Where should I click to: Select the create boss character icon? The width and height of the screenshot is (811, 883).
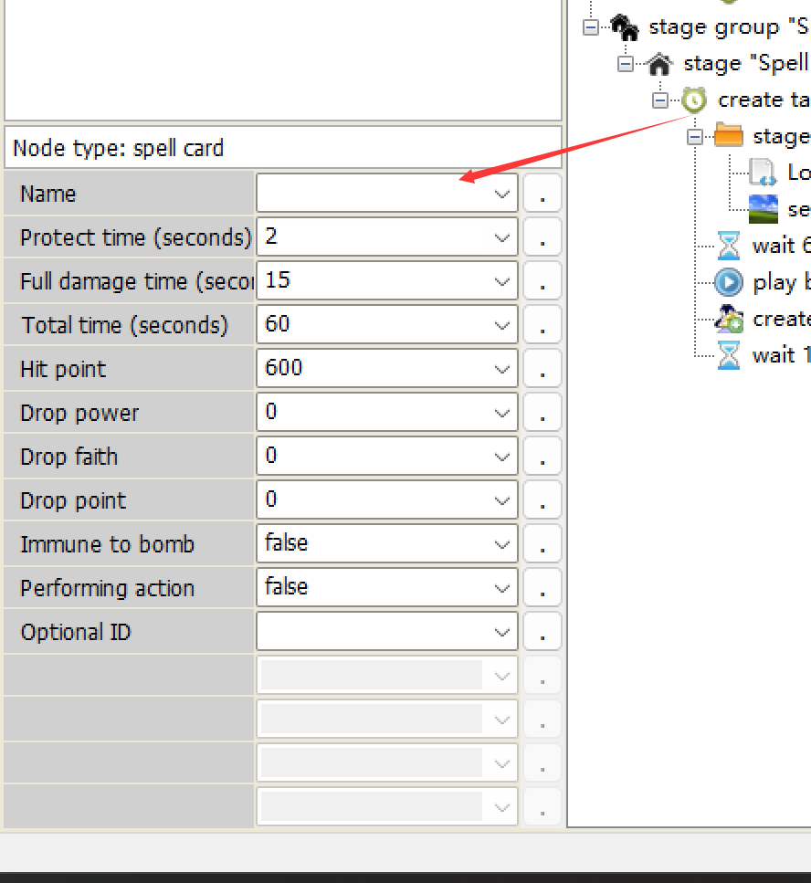click(729, 319)
